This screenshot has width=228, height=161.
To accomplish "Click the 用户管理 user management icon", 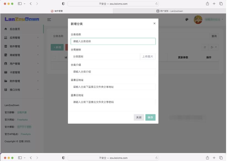I will 6,63.
